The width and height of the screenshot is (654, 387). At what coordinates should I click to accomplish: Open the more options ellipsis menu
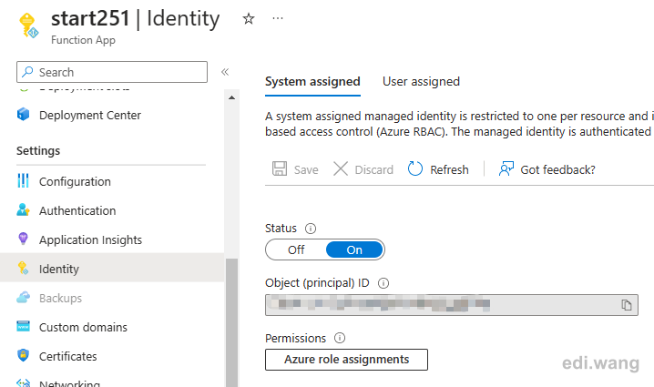[278, 18]
